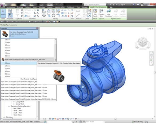Image resolution: width=156 pixels, height=126 pixels.
Task: Click the Split Element tool
Action: click(x=62, y=10)
